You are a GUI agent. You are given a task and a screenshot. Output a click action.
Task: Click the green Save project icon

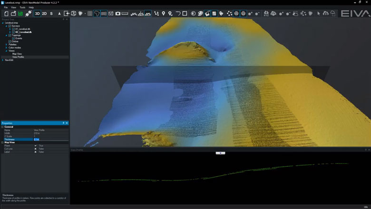click(x=20, y=13)
